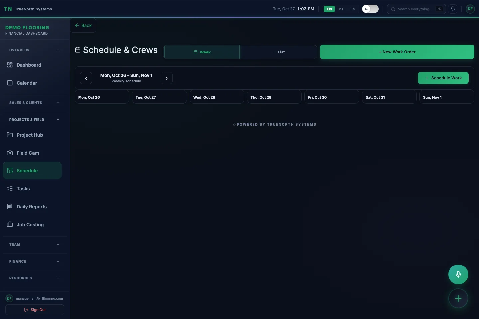Expand the Finance sidebar section

point(35,261)
